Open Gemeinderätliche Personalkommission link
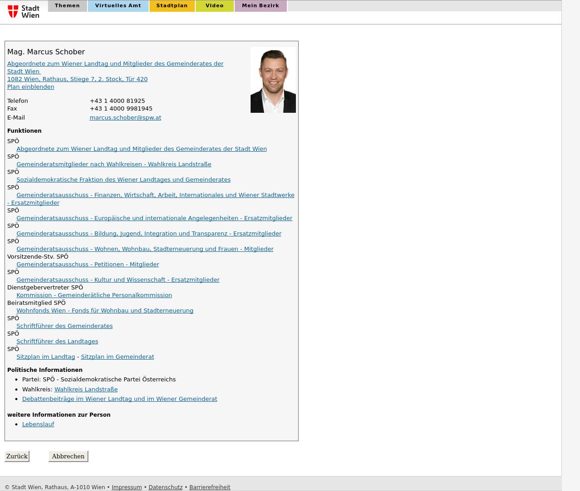The image size is (580, 491). (94, 295)
